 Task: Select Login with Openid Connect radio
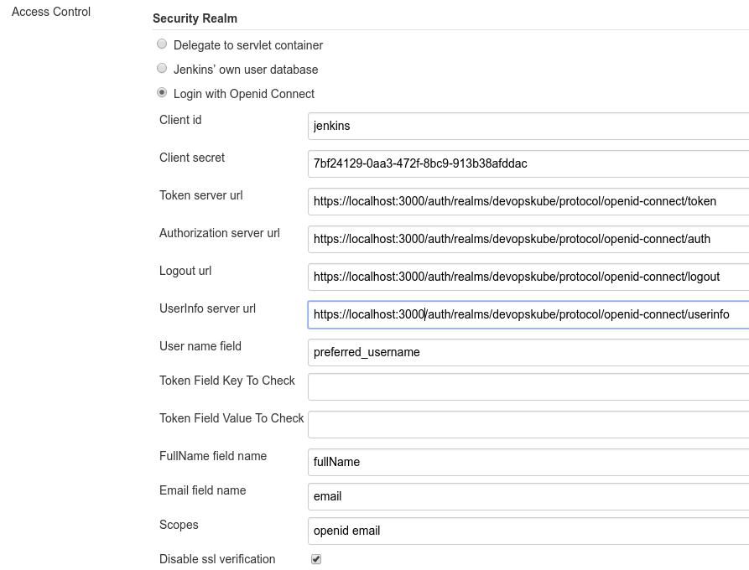[x=162, y=93]
